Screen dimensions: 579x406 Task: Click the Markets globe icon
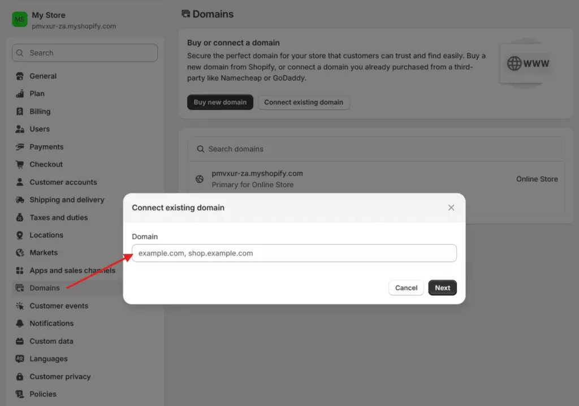pos(20,253)
